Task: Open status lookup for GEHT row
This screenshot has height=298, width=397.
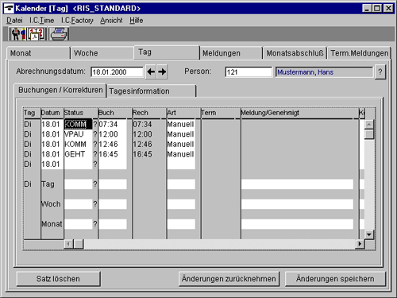Action: click(x=95, y=154)
